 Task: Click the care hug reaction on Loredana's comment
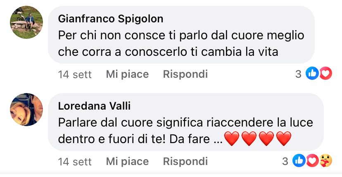325,161
